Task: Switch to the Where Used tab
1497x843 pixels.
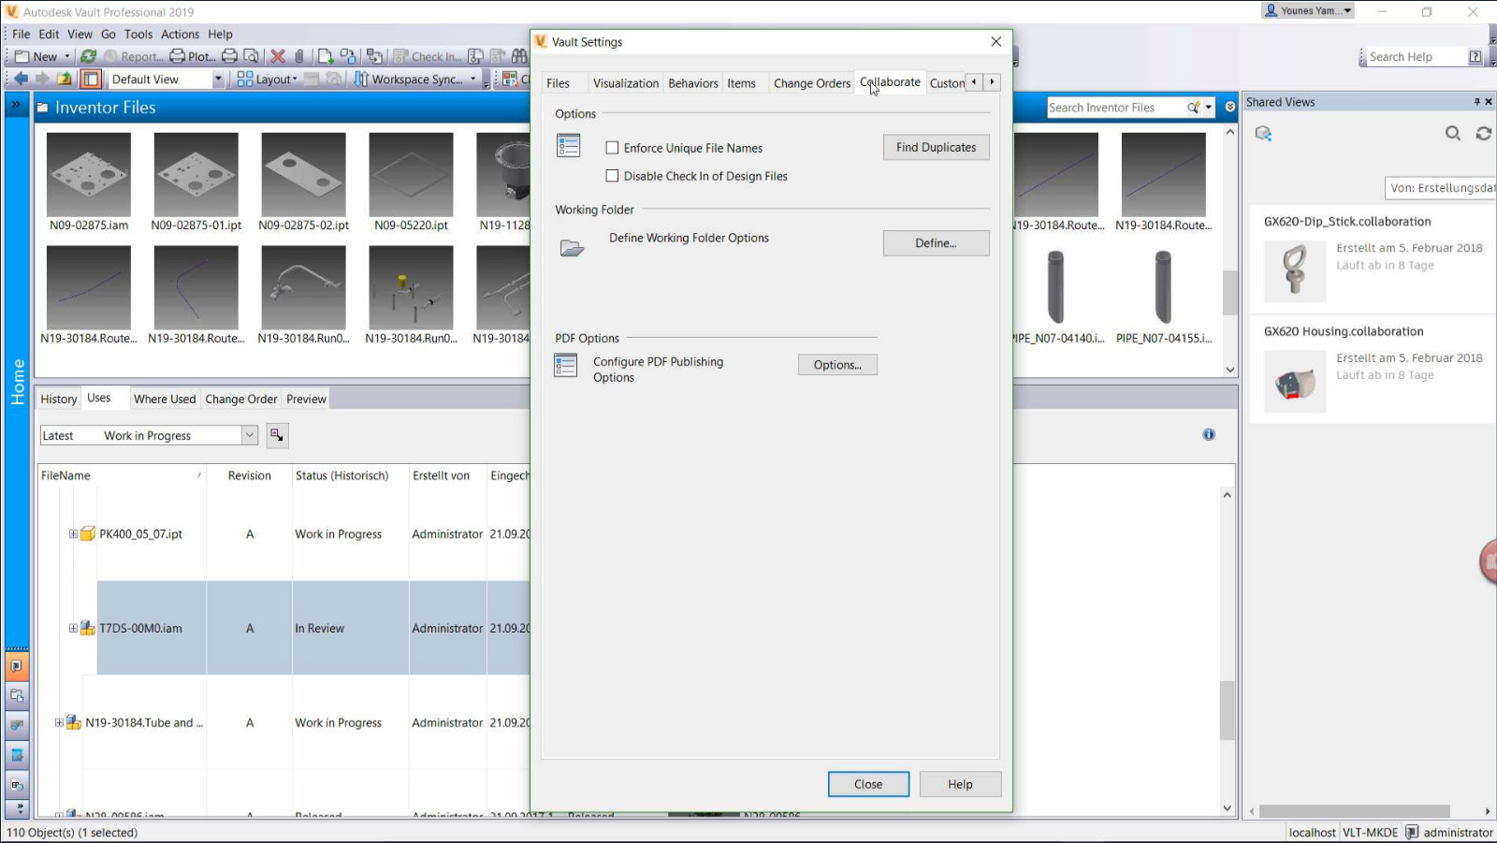Action: [165, 399]
